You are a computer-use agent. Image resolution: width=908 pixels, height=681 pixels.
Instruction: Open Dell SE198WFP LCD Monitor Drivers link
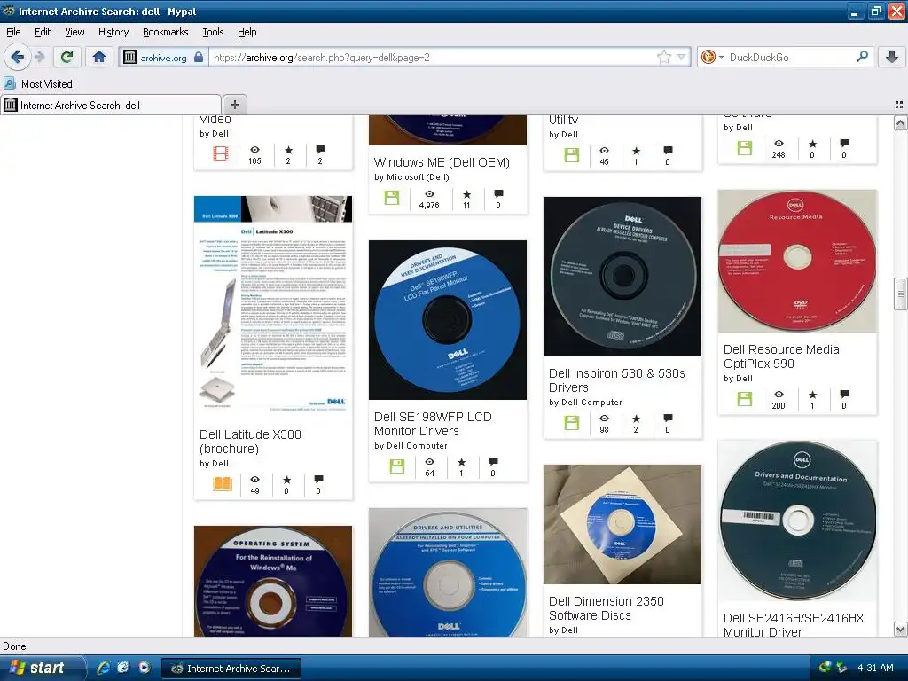click(433, 424)
